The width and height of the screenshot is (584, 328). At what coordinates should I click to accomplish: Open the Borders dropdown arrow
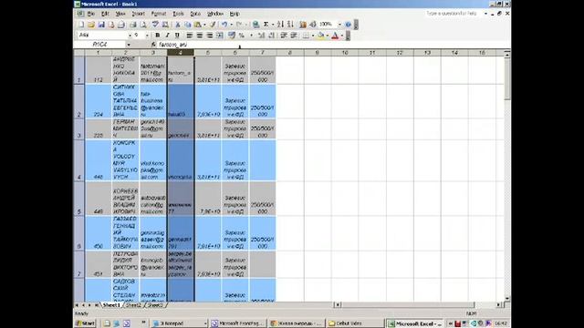[x=312, y=36]
